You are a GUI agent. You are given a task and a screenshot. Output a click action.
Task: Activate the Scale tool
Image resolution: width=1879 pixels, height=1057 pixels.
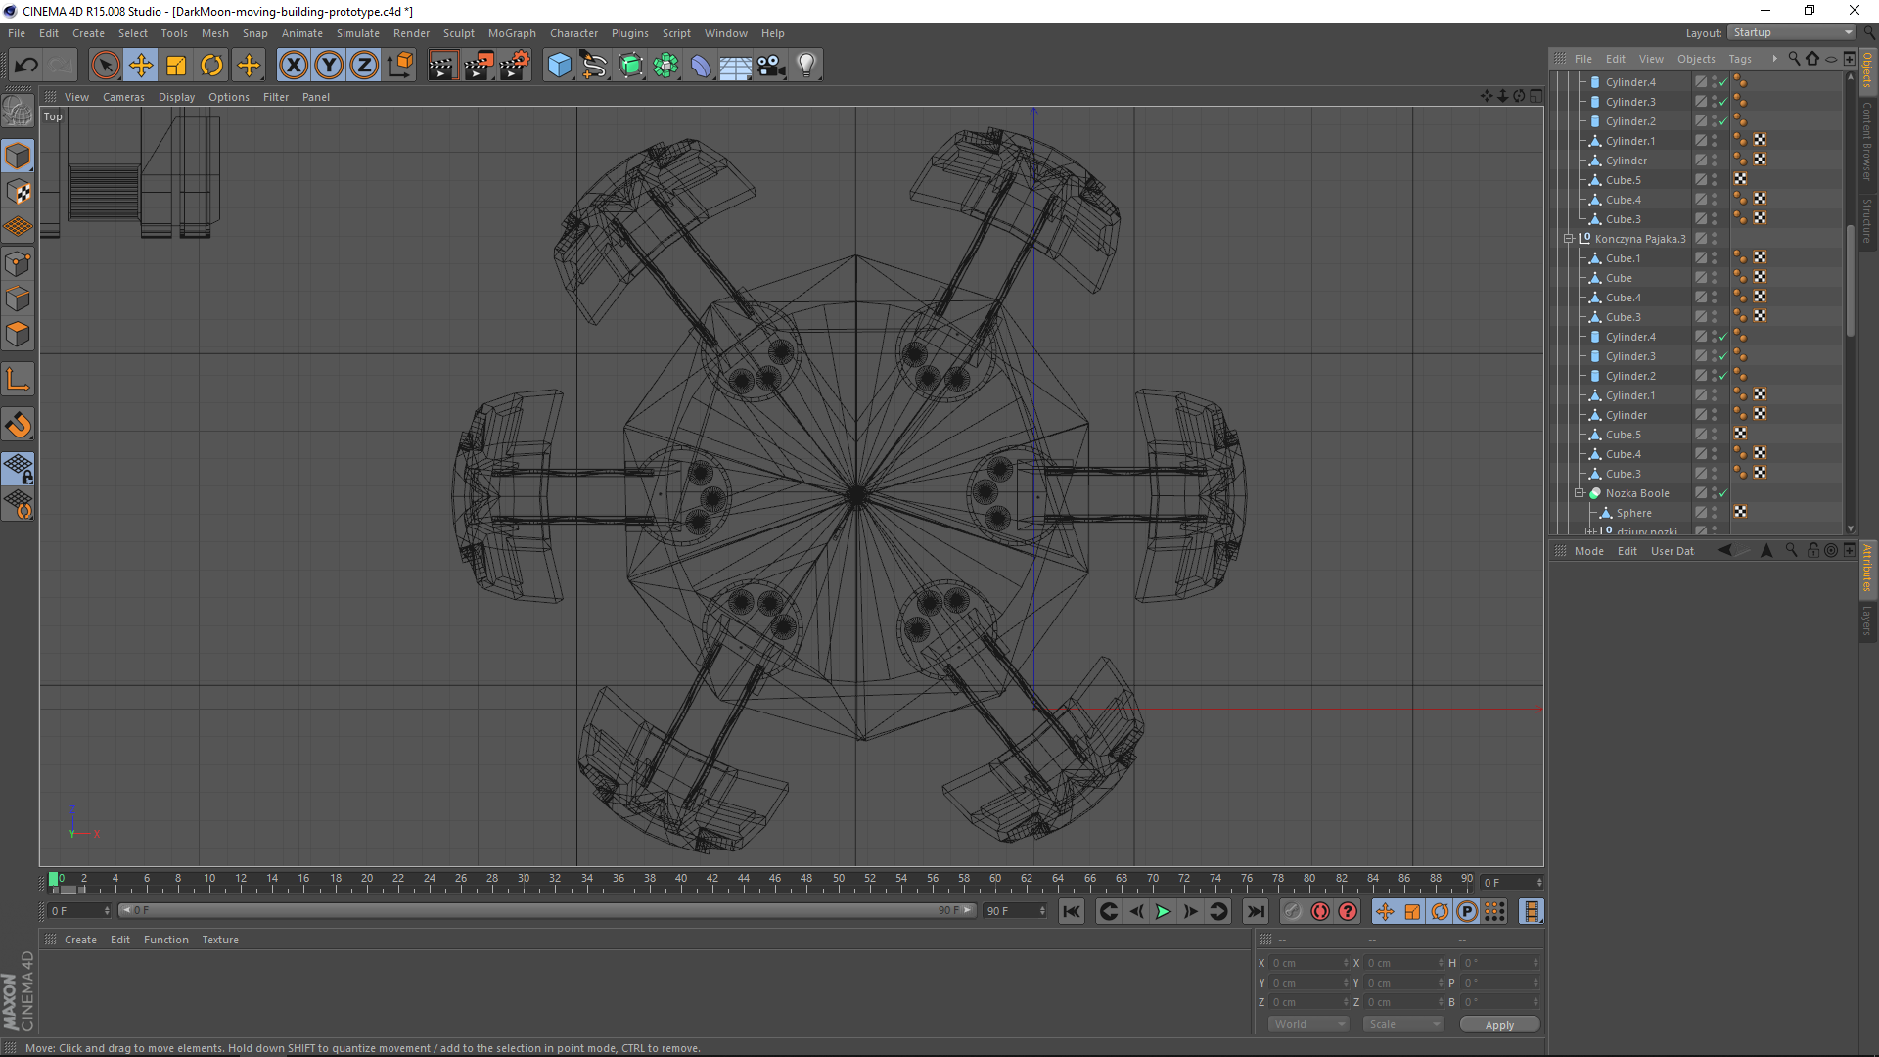[176, 66]
